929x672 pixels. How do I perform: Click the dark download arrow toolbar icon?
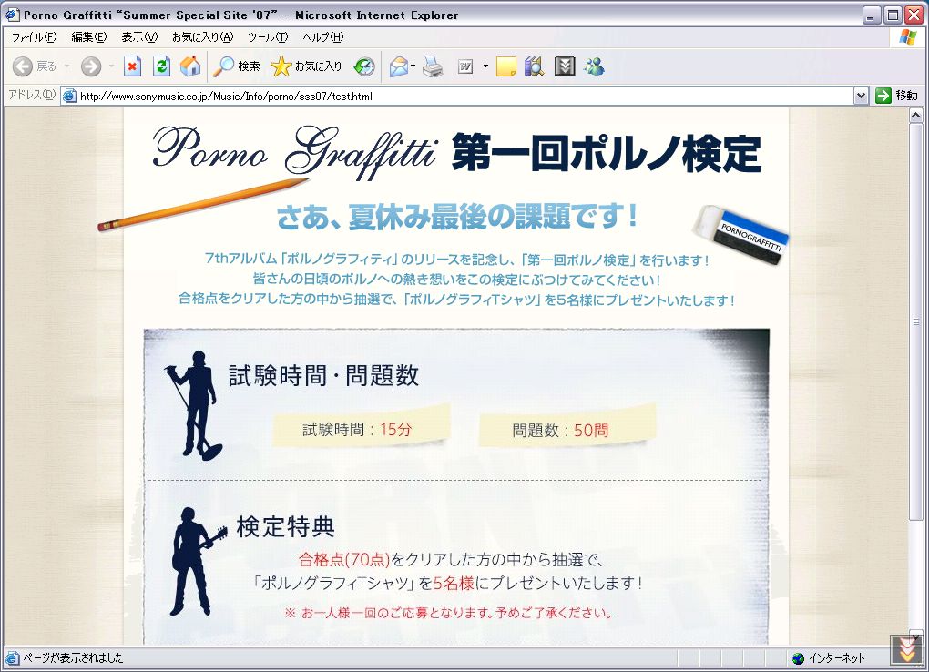click(565, 66)
